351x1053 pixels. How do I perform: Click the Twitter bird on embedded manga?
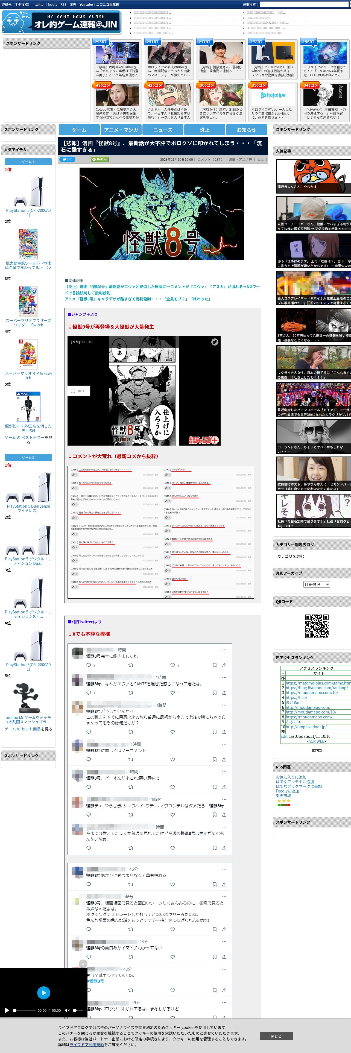coord(215,342)
